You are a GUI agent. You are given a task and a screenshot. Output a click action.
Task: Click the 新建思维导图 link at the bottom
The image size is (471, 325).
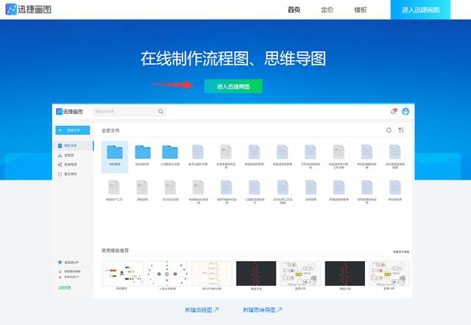click(262, 310)
